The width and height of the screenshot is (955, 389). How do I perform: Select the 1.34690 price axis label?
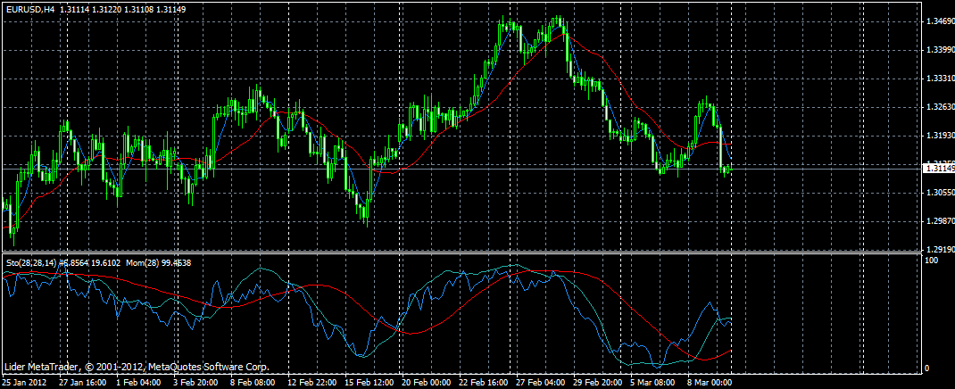[939, 21]
